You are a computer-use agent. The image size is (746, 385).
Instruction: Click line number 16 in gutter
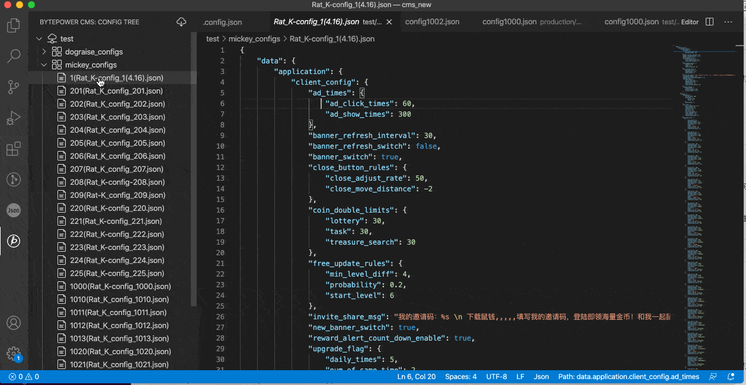tap(220, 210)
